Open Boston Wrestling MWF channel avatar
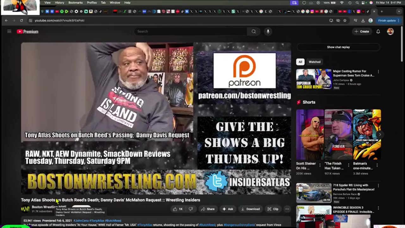The width and height of the screenshot is (405, 228). point(25,209)
